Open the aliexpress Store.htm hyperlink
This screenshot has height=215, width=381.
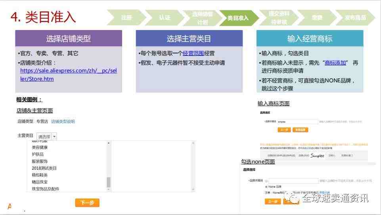(68, 74)
